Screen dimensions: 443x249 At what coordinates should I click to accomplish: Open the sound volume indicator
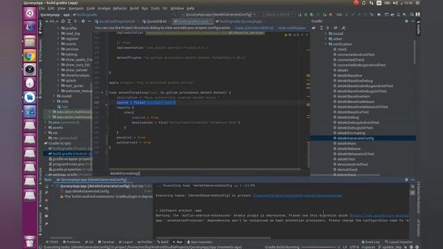pos(395,3)
